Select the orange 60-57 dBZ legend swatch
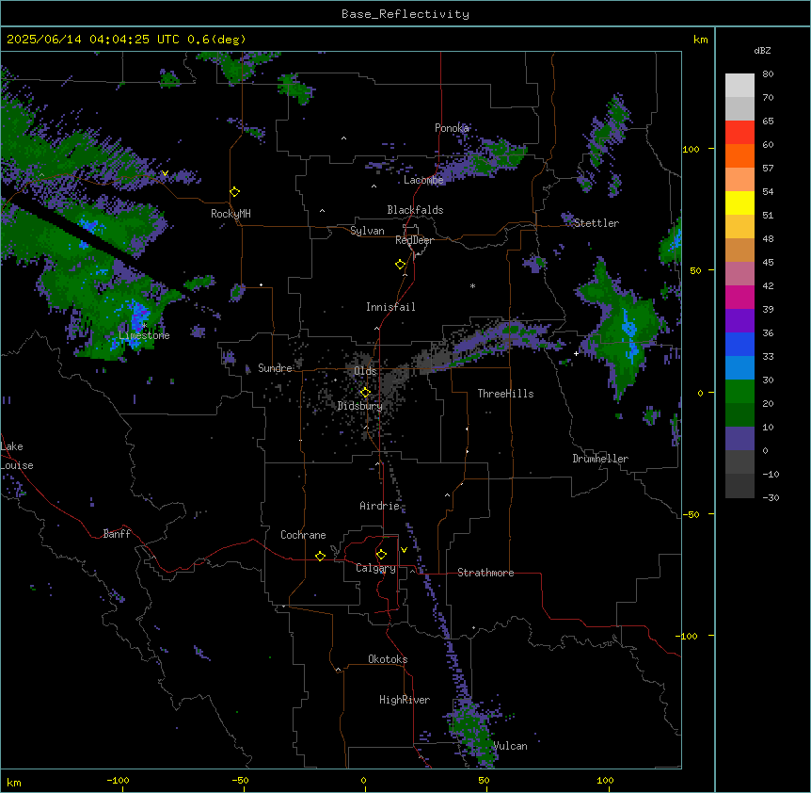This screenshot has width=811, height=793. point(739,155)
